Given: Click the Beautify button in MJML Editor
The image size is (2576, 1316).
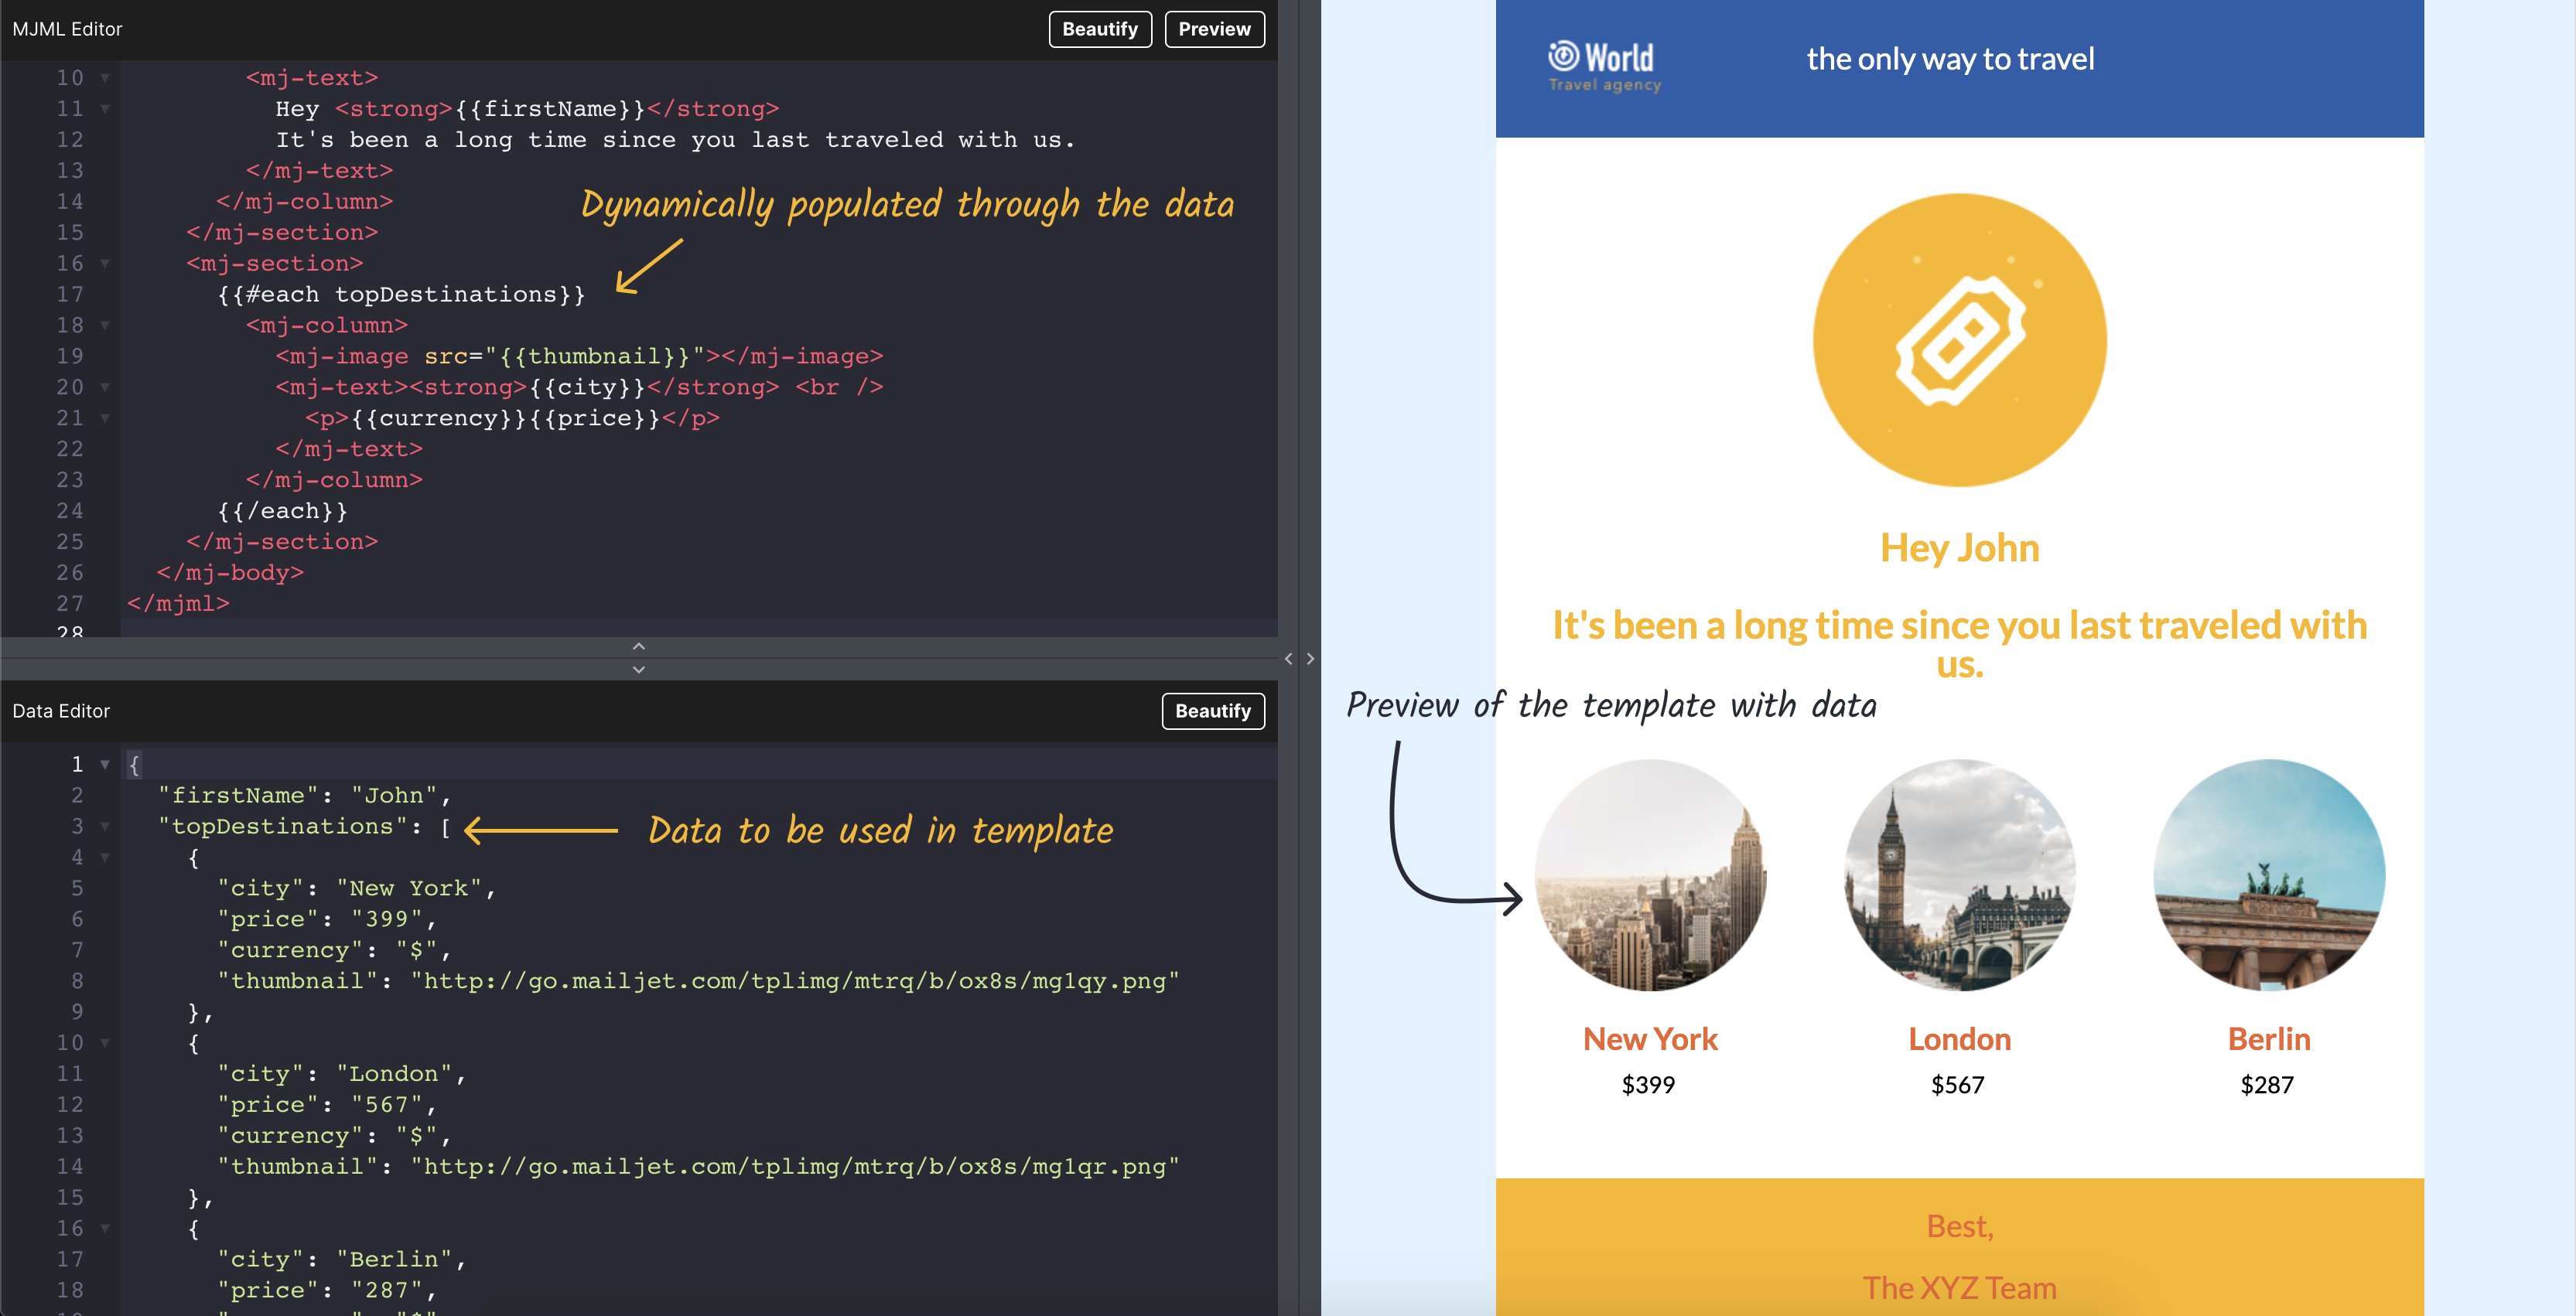Looking at the screenshot, I should pos(1099,29).
